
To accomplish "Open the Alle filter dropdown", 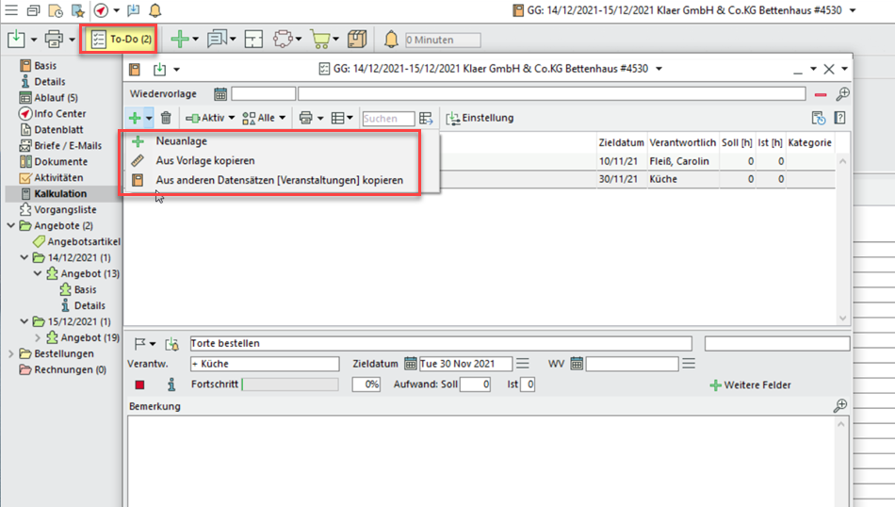I will [x=264, y=119].
